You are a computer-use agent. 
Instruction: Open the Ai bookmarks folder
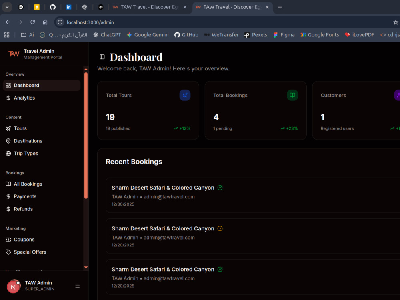pos(27,35)
